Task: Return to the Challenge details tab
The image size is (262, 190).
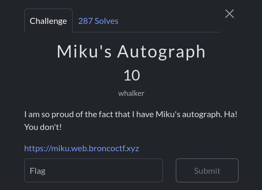Action: click(48, 21)
